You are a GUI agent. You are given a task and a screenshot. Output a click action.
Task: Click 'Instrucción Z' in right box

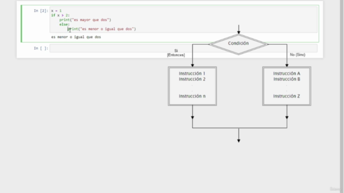click(286, 96)
